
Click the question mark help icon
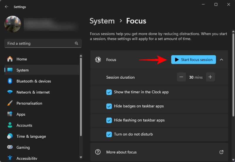[98, 152]
